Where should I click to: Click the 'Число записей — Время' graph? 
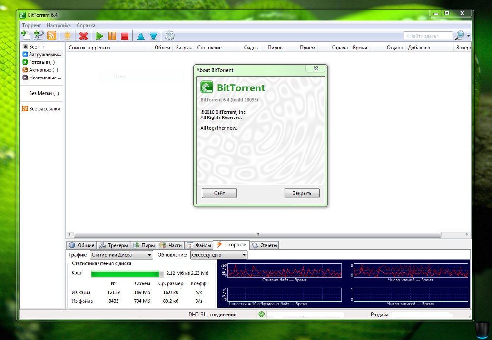[411, 295]
